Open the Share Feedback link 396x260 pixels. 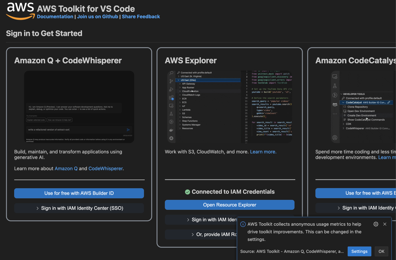(141, 17)
